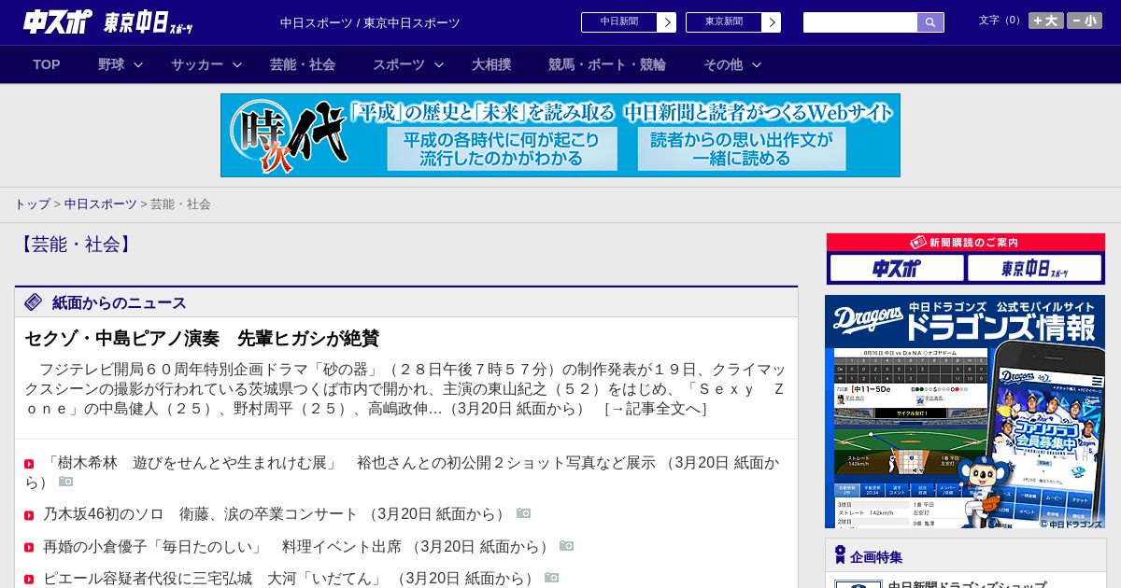This screenshot has height=588, width=1121.
Task: Open headline セクゾ・中島ピアノ演奏 先輩ヒガシが絶賛
Action: tap(202, 338)
